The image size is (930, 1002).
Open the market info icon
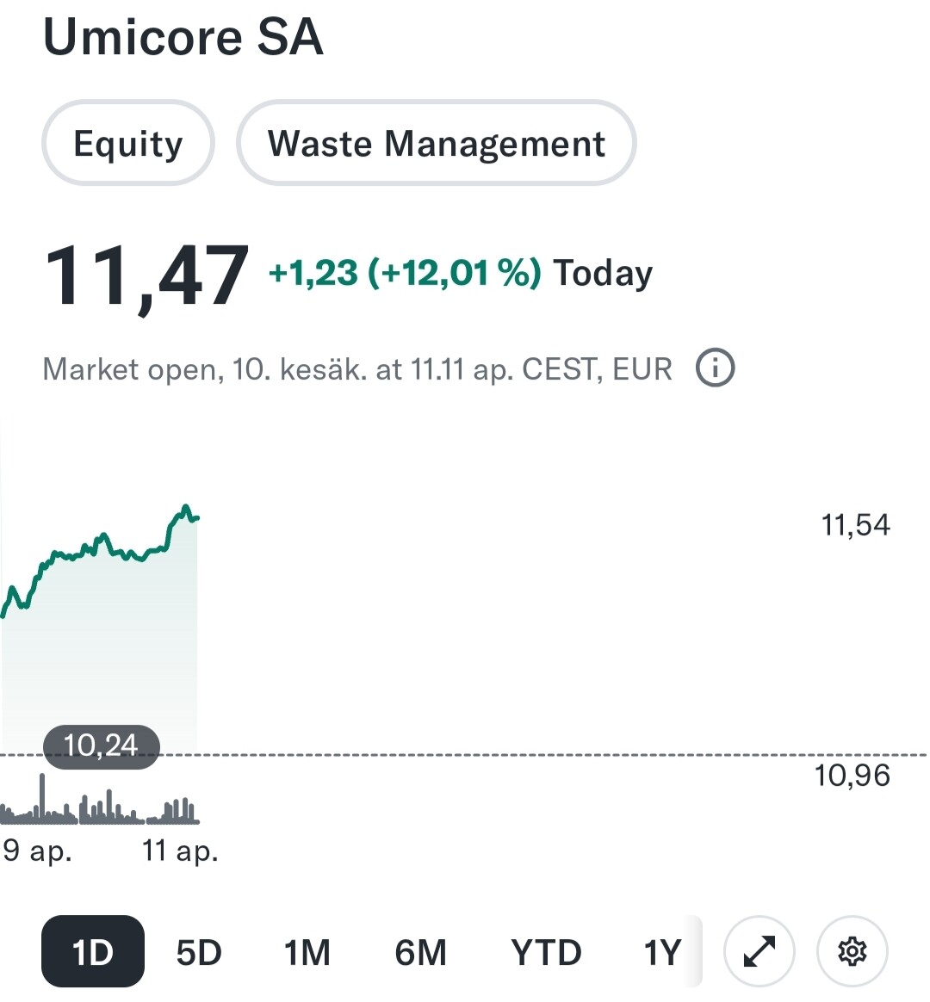click(715, 368)
